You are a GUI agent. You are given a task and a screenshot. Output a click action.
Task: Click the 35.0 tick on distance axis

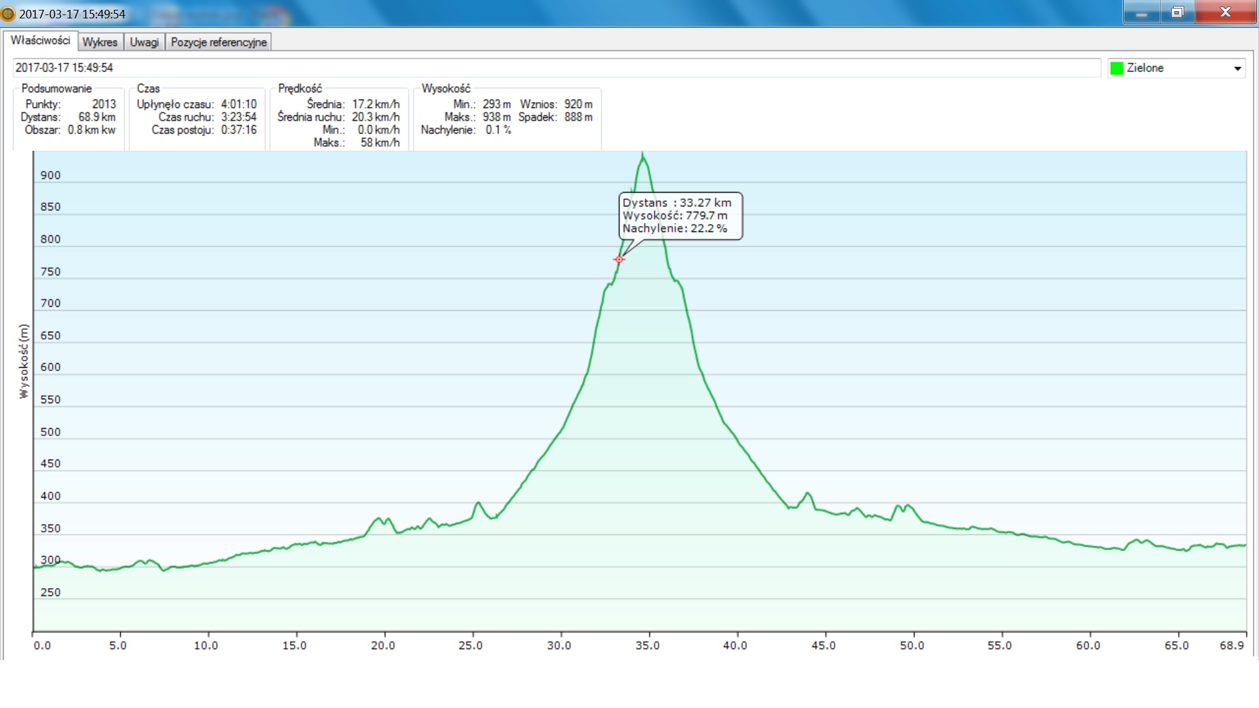click(647, 645)
